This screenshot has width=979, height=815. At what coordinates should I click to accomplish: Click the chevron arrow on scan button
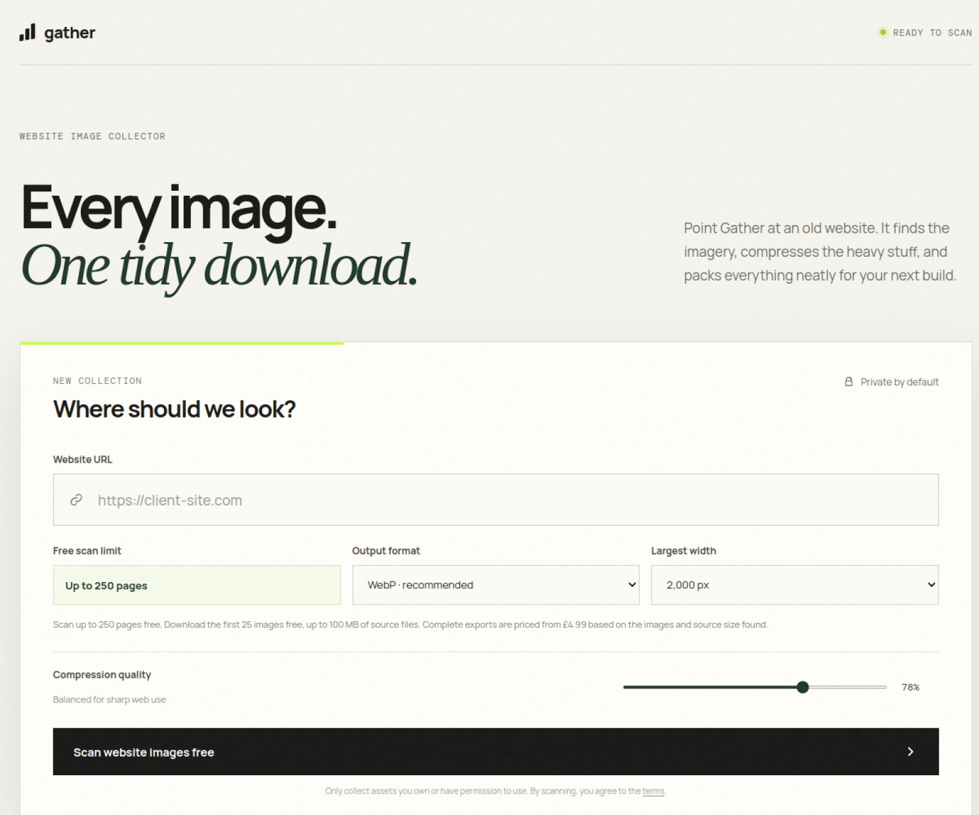[x=910, y=751]
